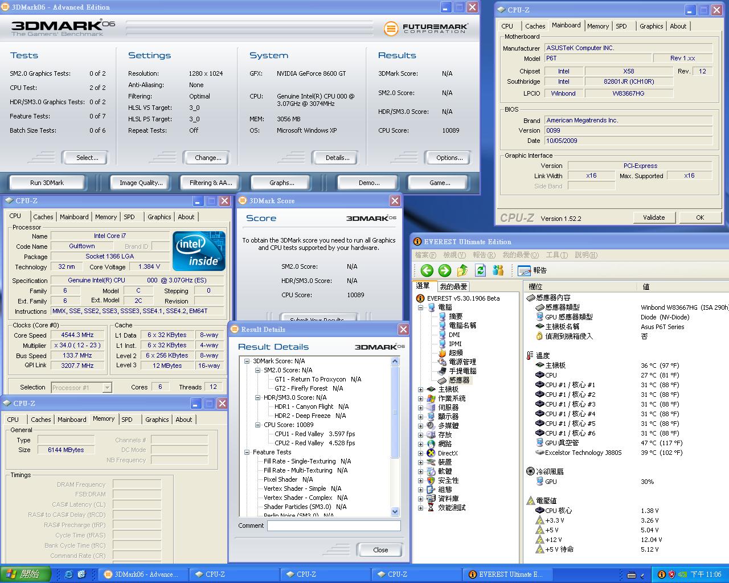Collapse the SM2.0 Score node in Result Details
This screenshot has width=729, height=583.
tap(258, 370)
